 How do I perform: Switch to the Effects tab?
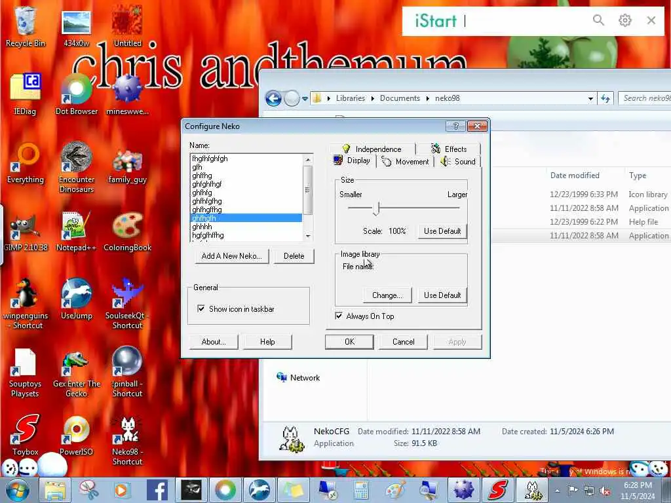(x=449, y=149)
